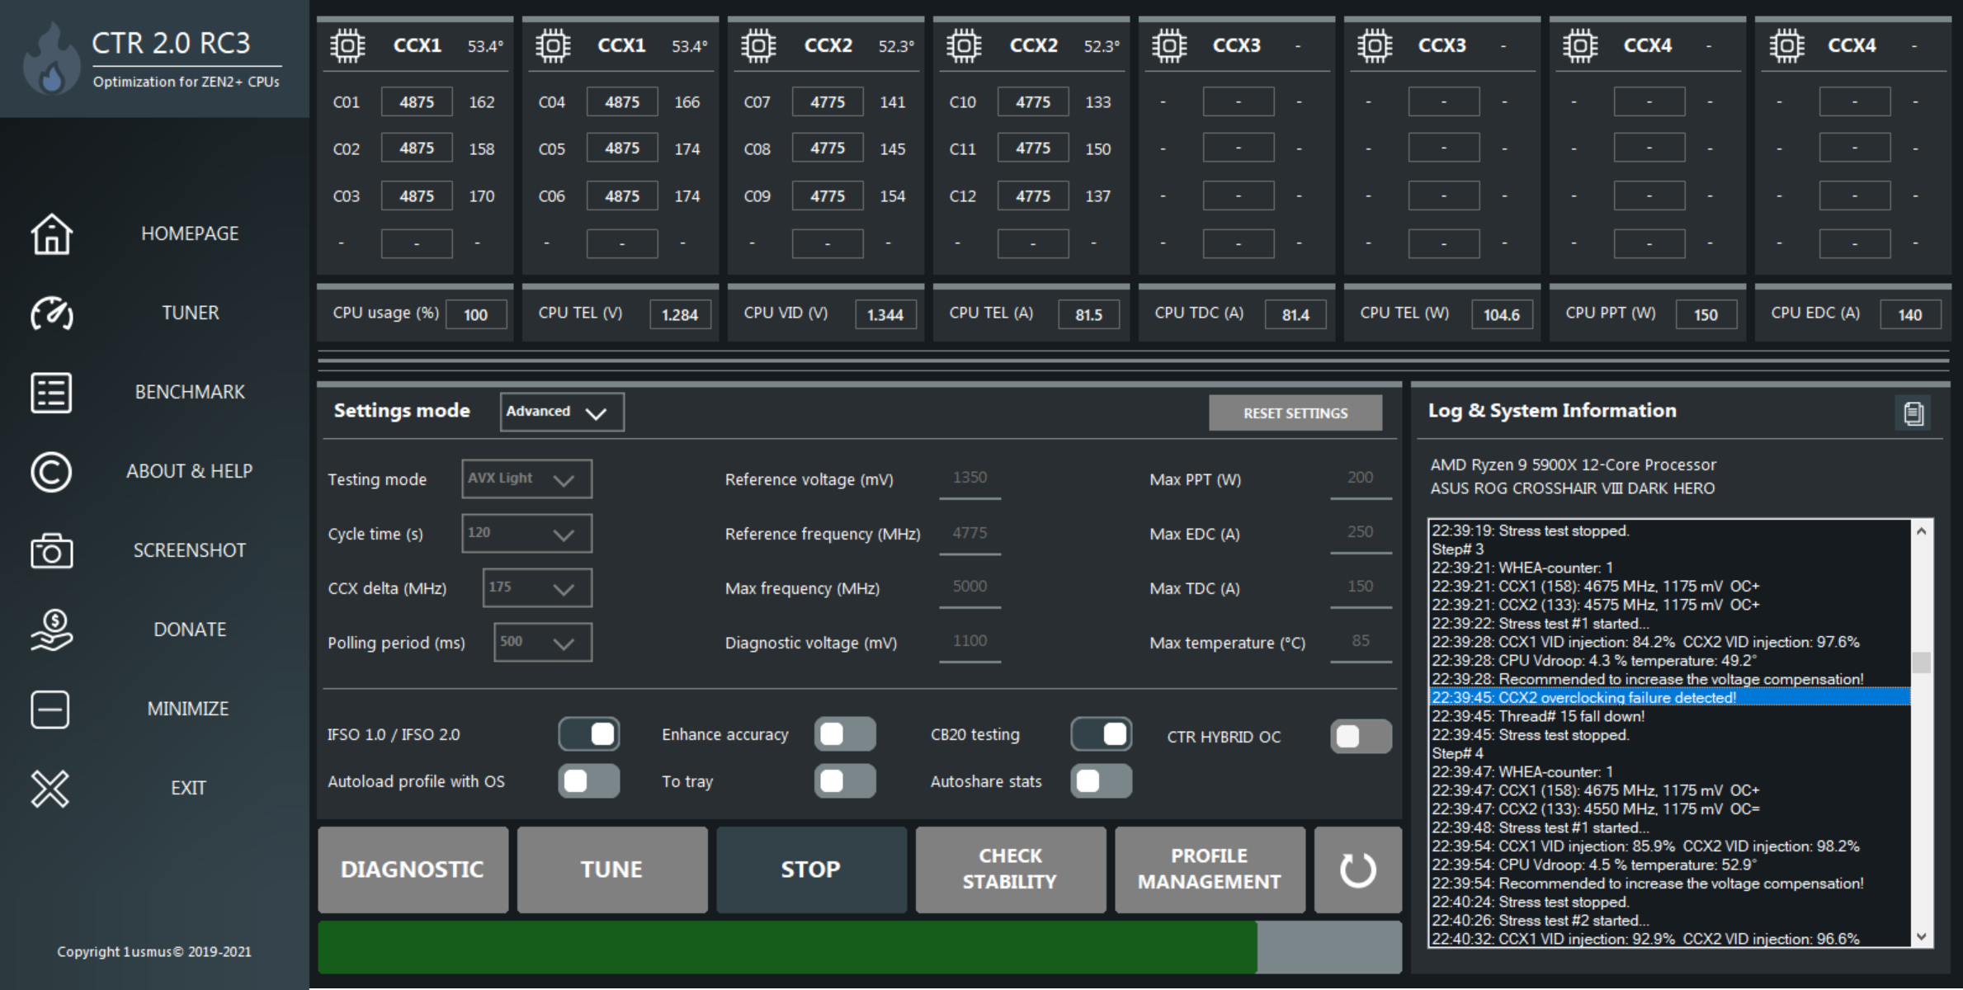Click the Exit X icon

(51, 789)
